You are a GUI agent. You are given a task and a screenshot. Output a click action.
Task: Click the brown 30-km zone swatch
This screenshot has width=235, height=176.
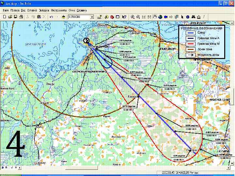click(191, 50)
